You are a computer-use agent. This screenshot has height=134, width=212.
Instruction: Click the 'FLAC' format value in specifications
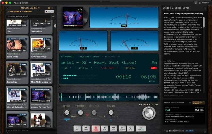tap(167, 110)
